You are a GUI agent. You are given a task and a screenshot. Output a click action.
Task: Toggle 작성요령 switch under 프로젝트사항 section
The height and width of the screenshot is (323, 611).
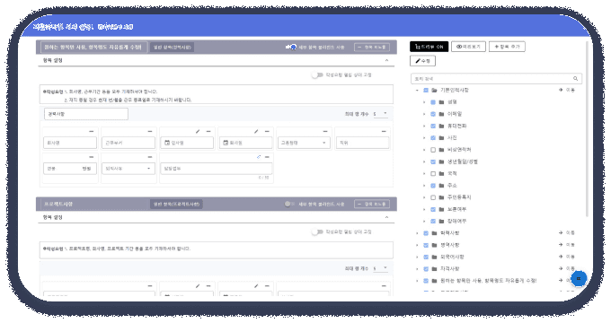pyautogui.click(x=317, y=232)
